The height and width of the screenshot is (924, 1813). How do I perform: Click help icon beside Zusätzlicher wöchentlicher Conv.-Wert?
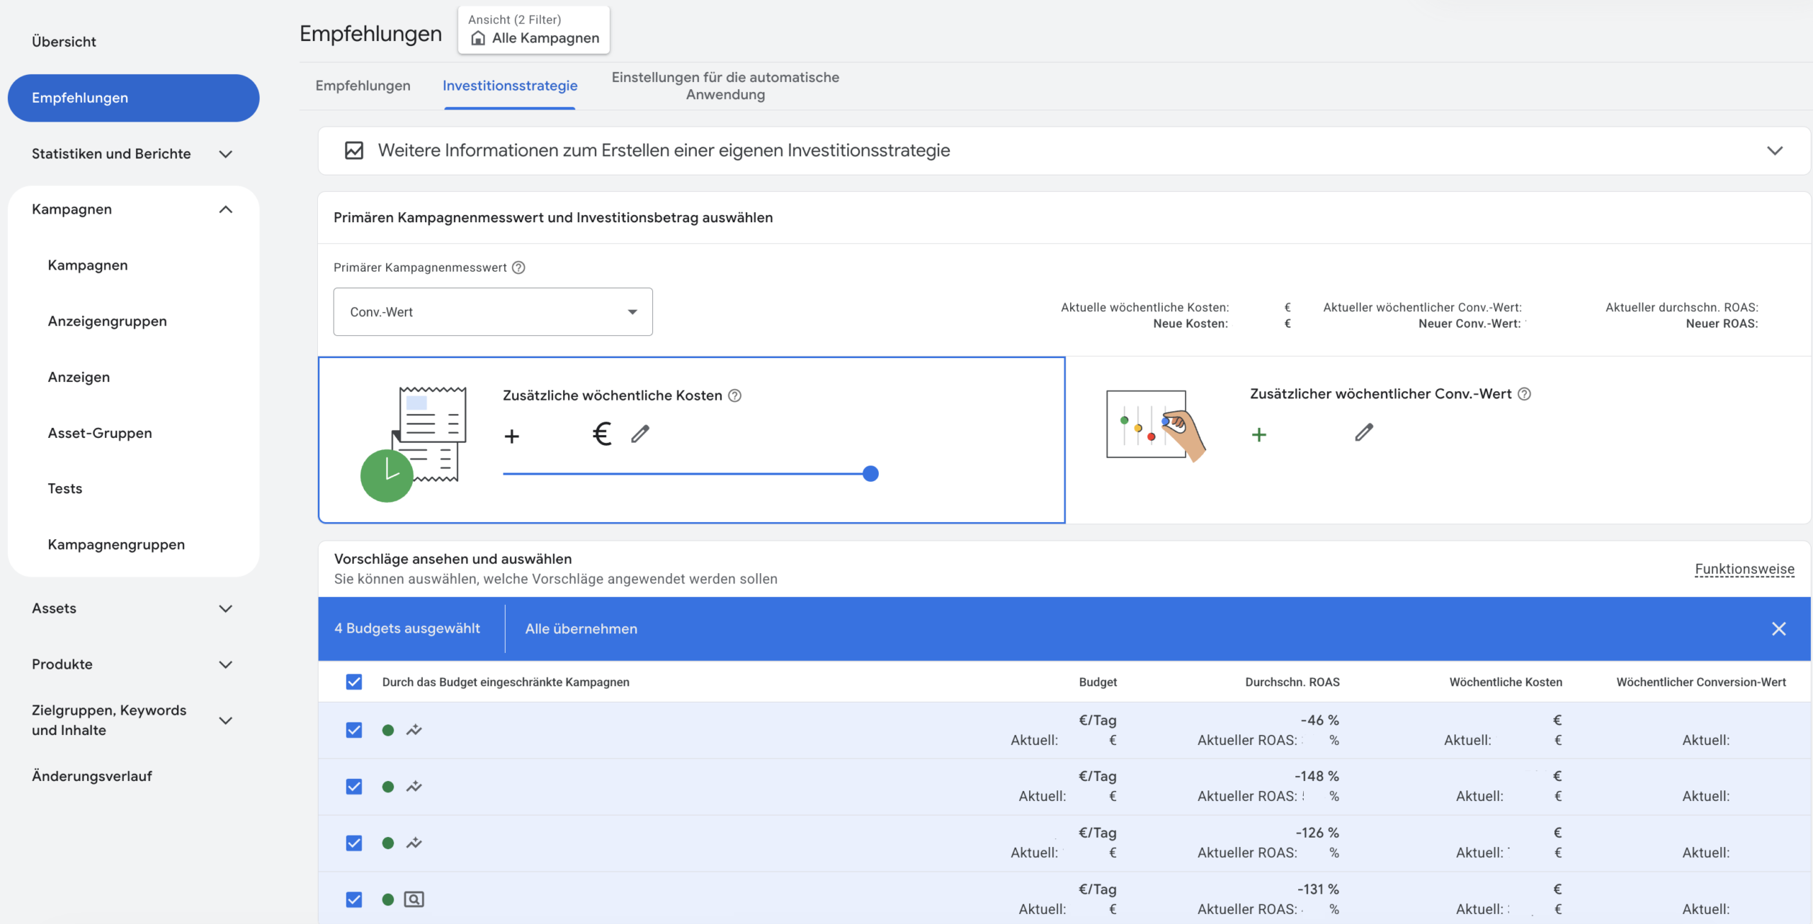[x=1524, y=394]
